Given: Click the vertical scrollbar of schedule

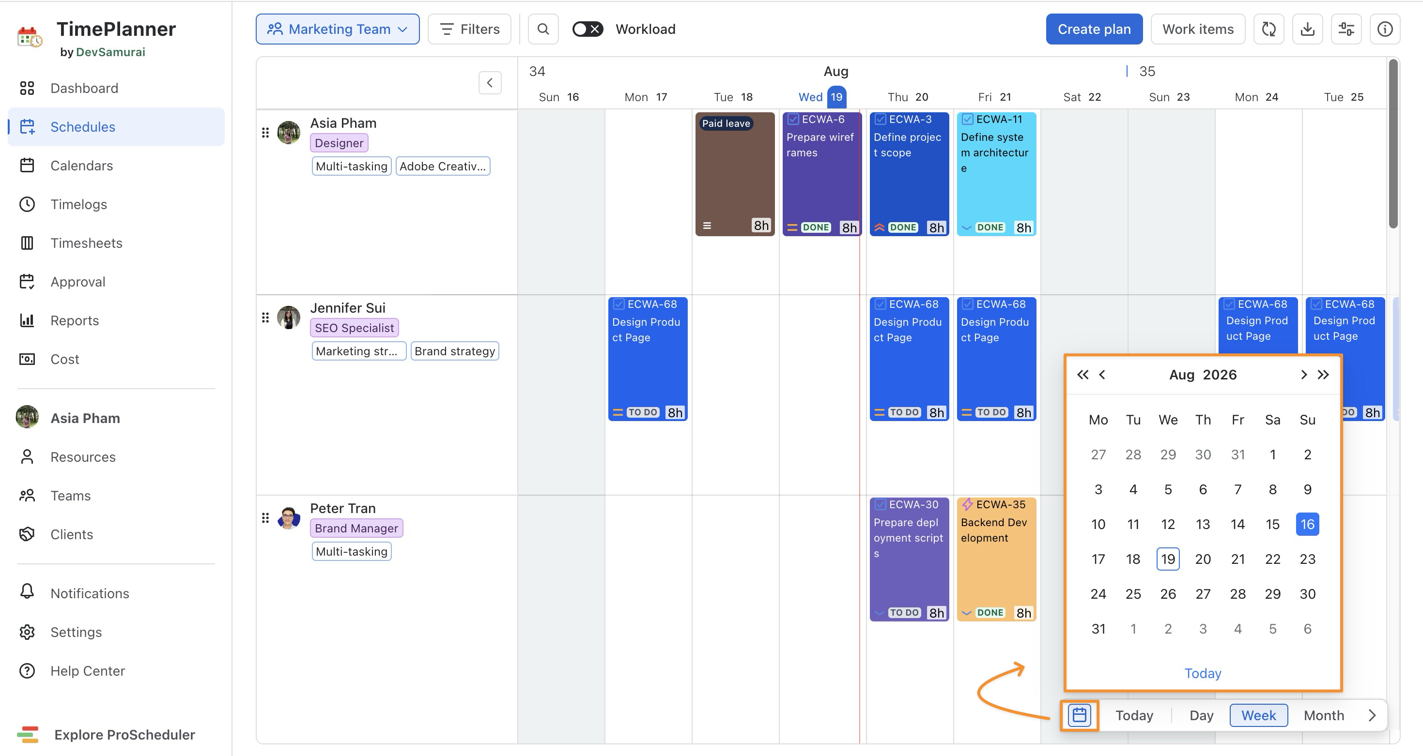Looking at the screenshot, I should [x=1393, y=143].
